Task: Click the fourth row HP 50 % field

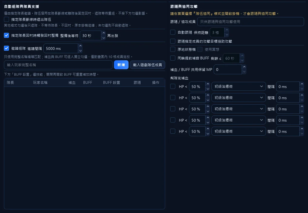Action: (197, 120)
